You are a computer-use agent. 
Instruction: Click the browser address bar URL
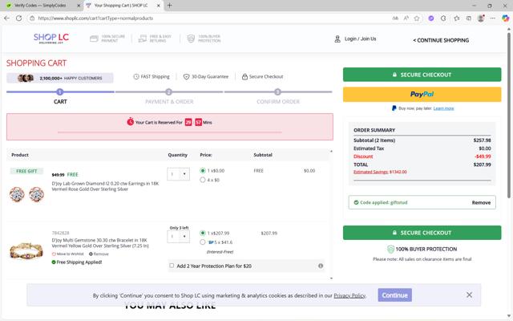coord(95,18)
